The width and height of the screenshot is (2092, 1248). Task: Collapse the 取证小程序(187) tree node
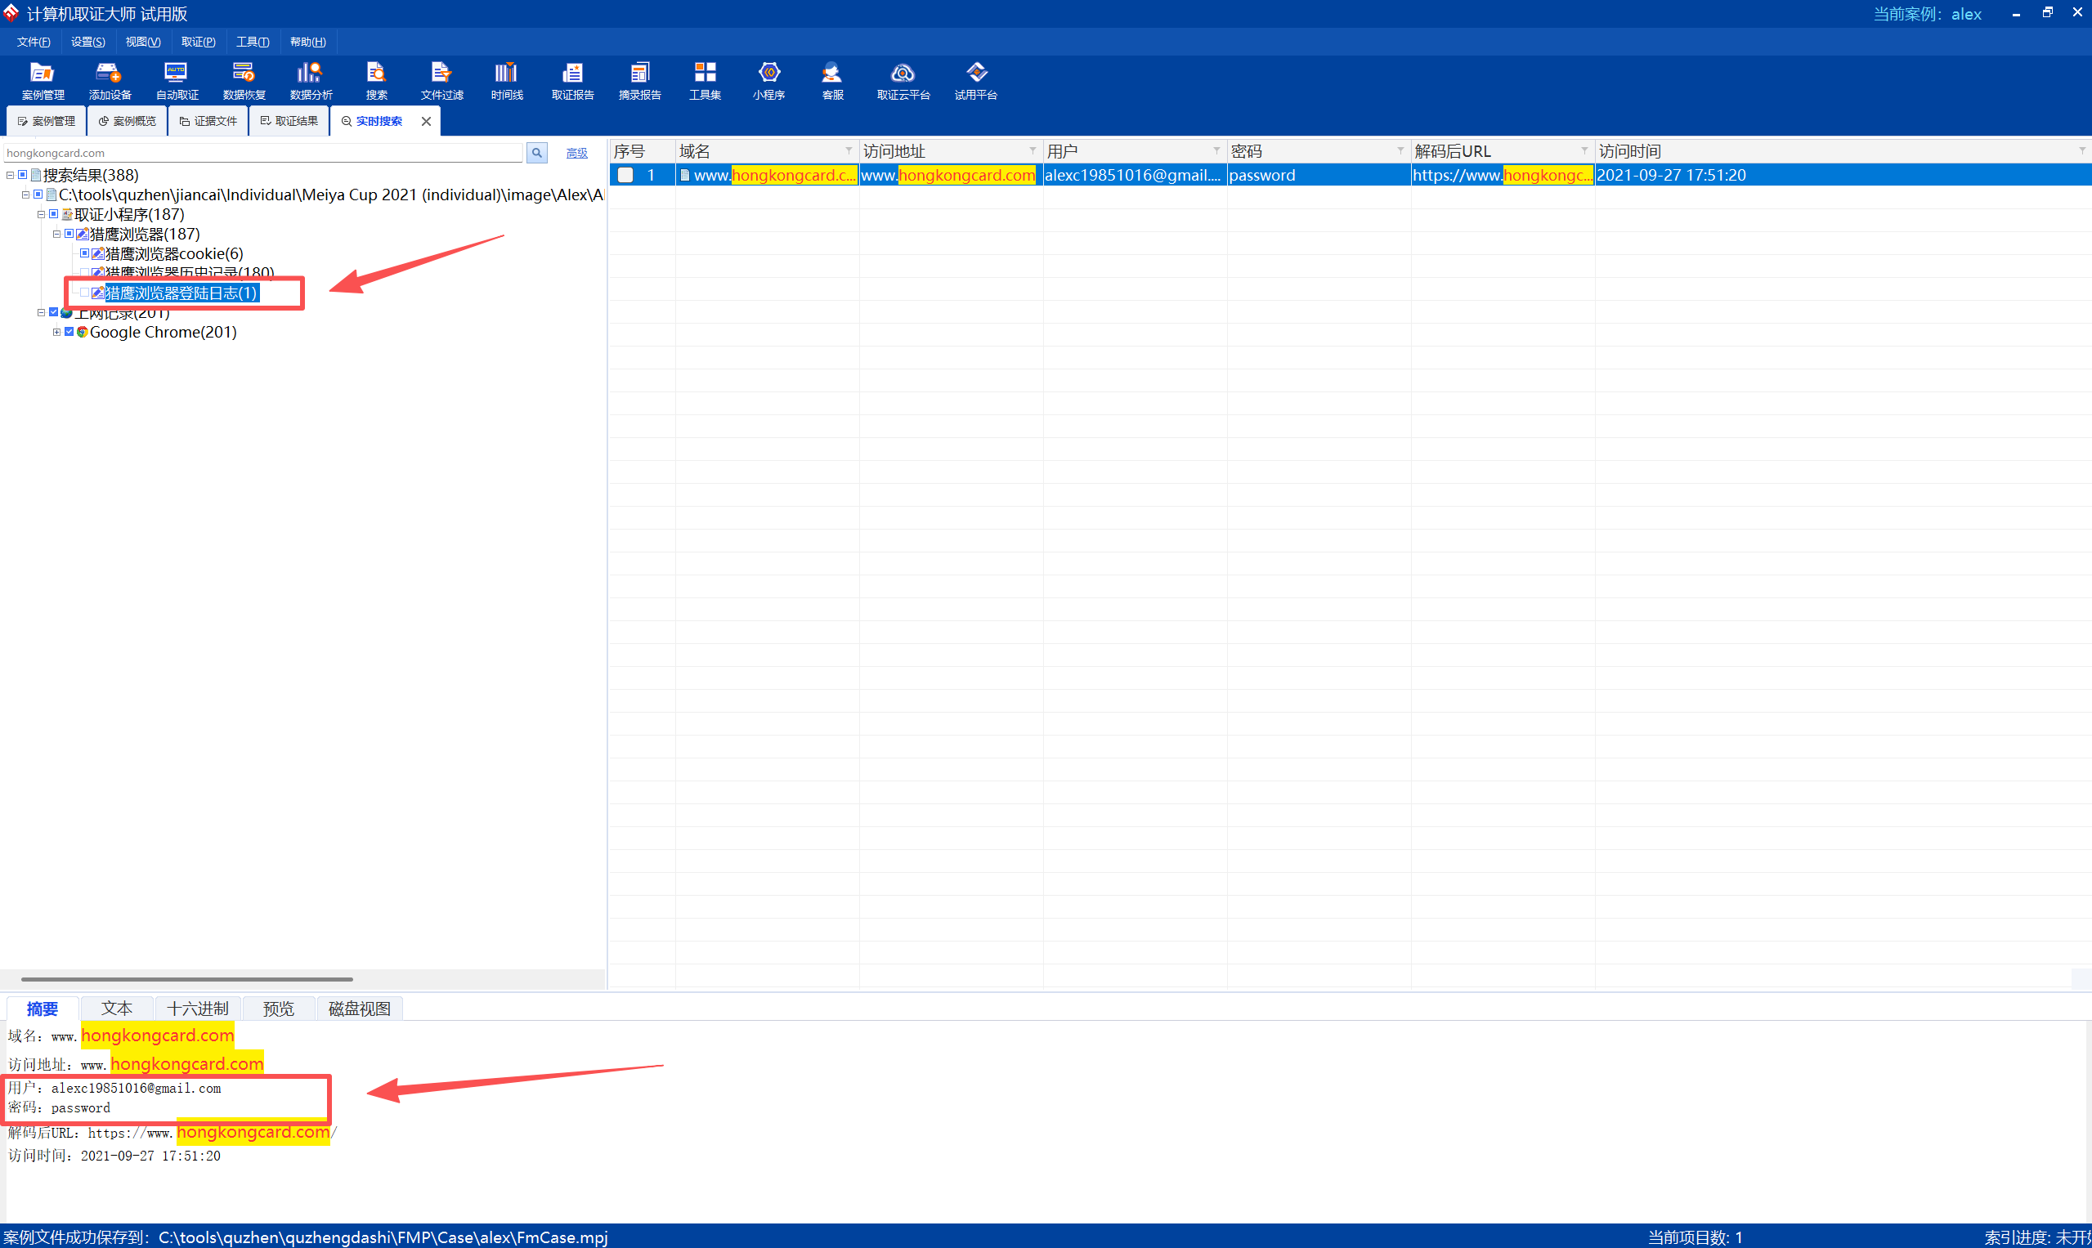(41, 214)
